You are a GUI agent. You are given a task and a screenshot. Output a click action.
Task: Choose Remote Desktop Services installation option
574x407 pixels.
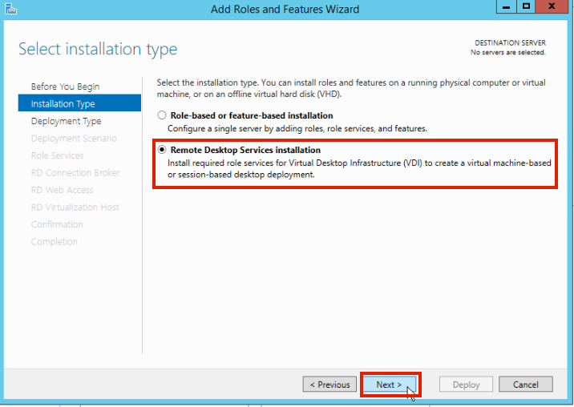click(163, 150)
